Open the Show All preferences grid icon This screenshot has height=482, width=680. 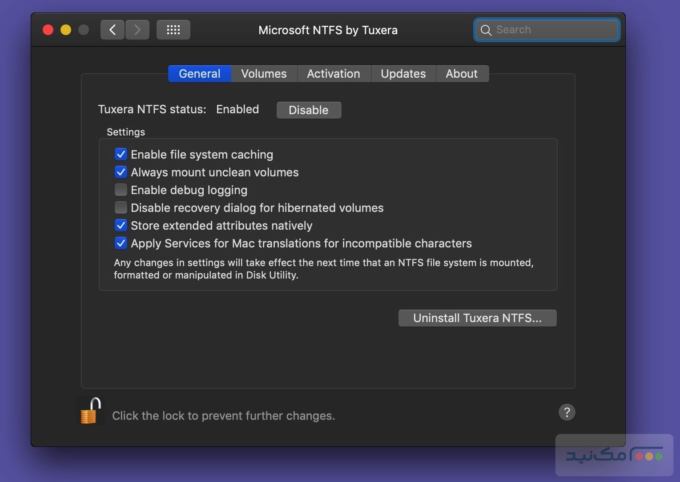point(173,29)
